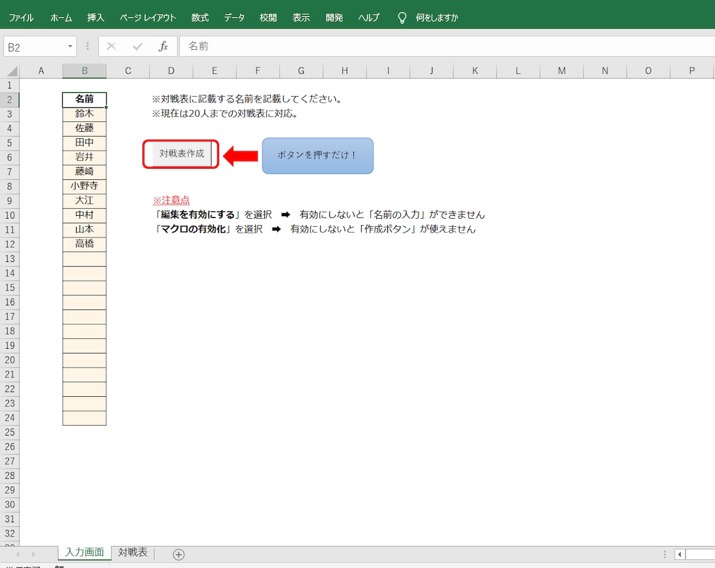
Task: Click the cell containing 山本
Action: pyautogui.click(x=84, y=229)
